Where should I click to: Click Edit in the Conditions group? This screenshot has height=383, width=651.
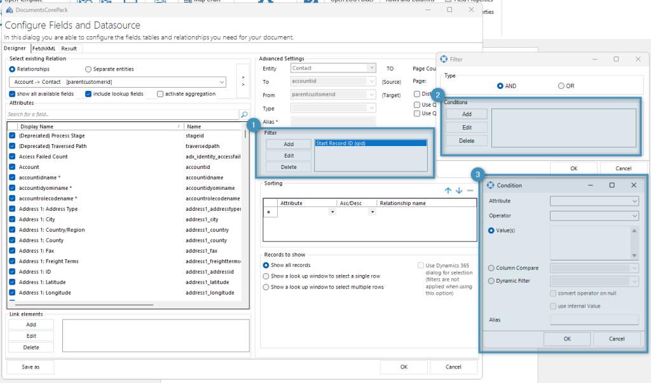(467, 128)
